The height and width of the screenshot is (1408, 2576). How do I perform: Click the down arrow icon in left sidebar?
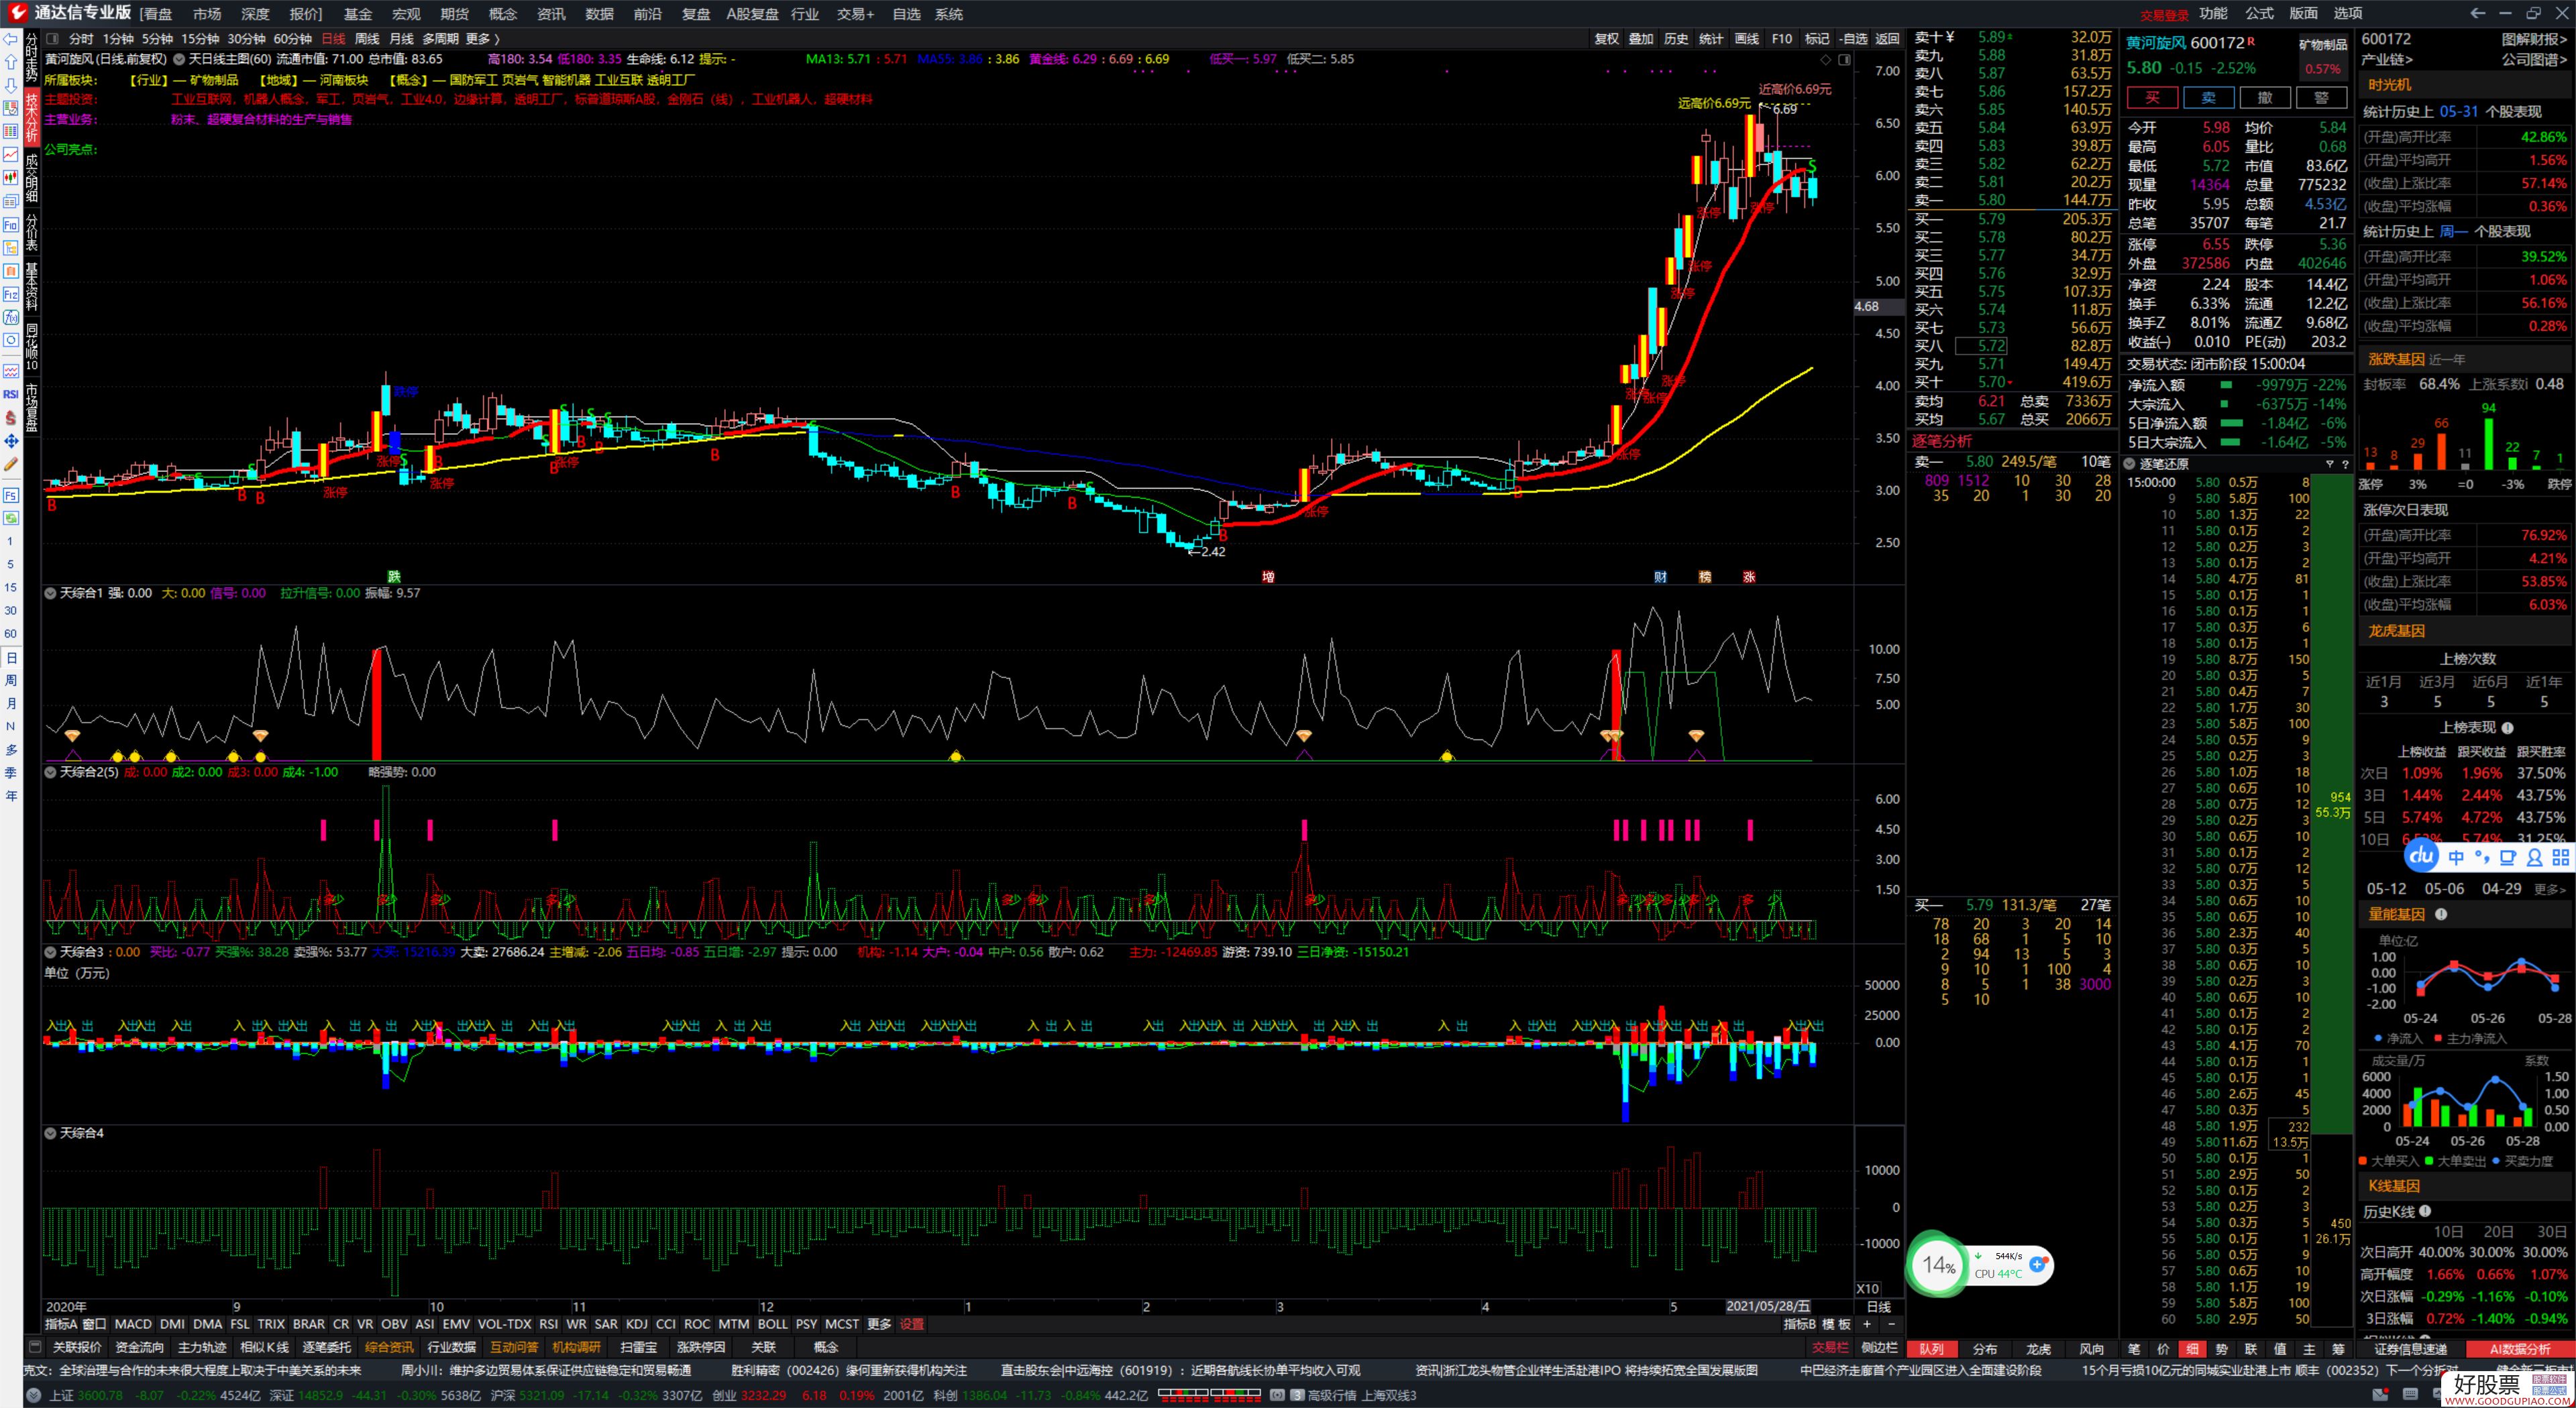tap(11, 85)
